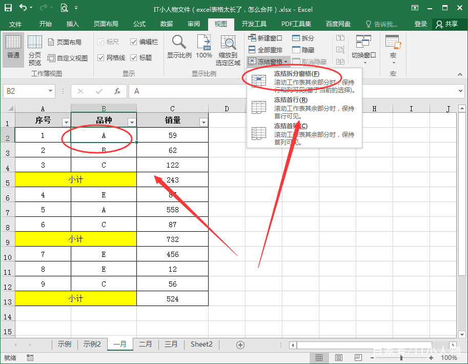Select the Normal (普通) view icon

[13, 50]
